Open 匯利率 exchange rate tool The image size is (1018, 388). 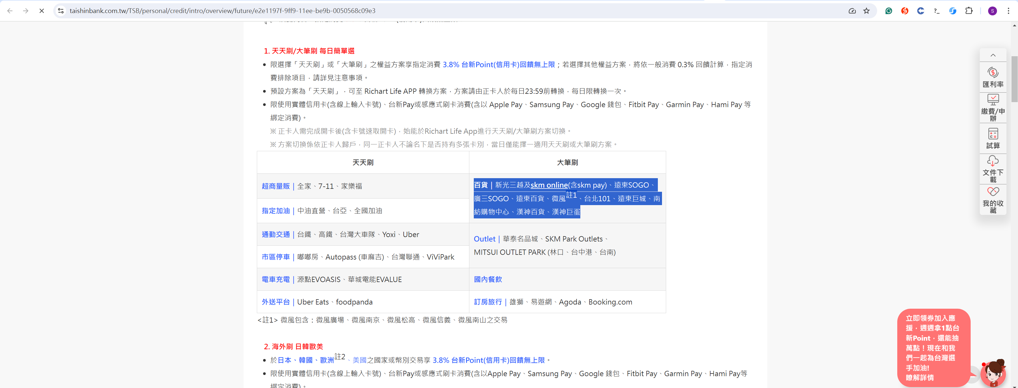[993, 78]
